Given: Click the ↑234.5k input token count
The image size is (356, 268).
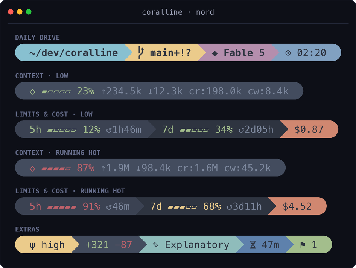Looking at the screenshot, I should 121,91.
